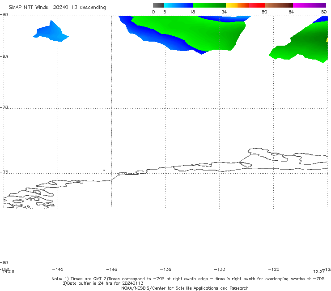
Task: Click the latitude label '-70'
Action: click(x=4, y=107)
